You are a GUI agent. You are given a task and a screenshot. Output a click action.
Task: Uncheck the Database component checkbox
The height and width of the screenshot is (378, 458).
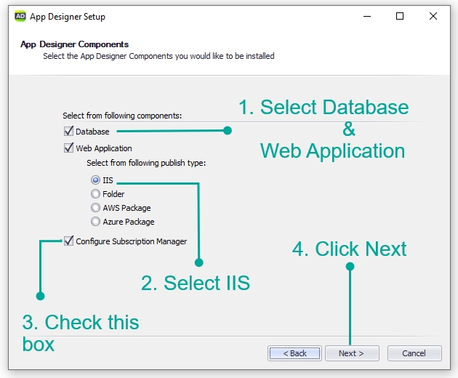(x=68, y=131)
